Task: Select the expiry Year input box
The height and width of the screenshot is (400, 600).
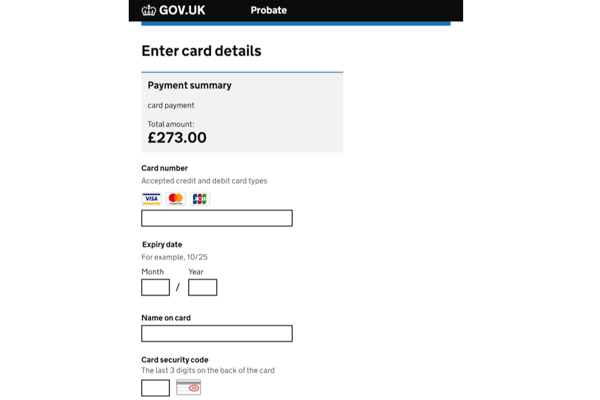Action: pos(202,287)
